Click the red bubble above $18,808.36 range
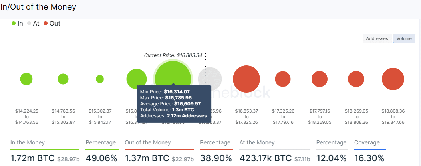The width and height of the screenshot is (421, 166). point(393,79)
